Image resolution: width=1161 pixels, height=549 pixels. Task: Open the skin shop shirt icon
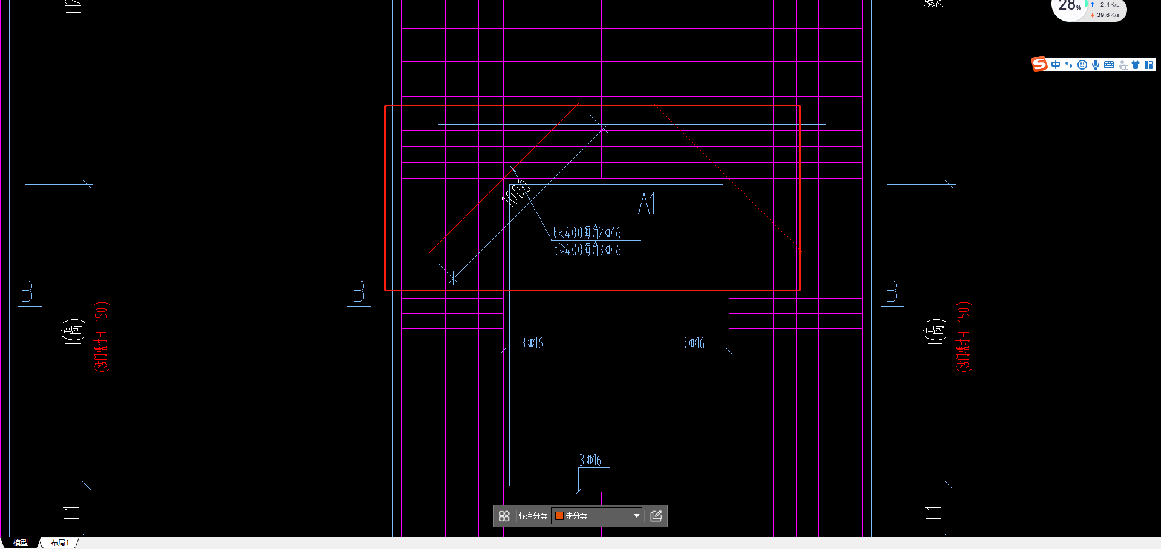1136,65
